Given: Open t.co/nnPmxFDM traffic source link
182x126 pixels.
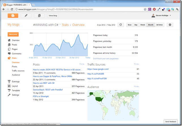Looking at the screenshot, I should [97, 79].
